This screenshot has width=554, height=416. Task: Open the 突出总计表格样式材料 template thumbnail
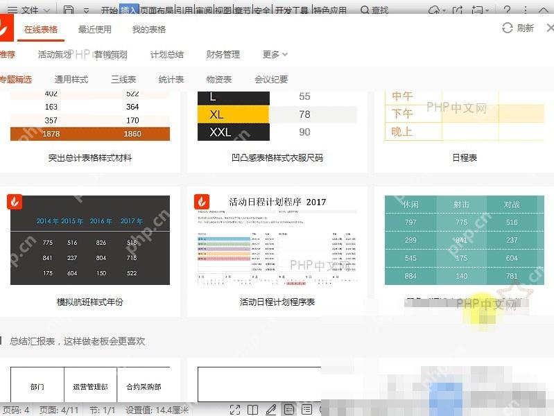pos(90,116)
